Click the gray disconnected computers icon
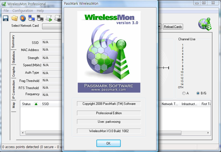This screenshot has width=221, height=152. click(x=40, y=18)
